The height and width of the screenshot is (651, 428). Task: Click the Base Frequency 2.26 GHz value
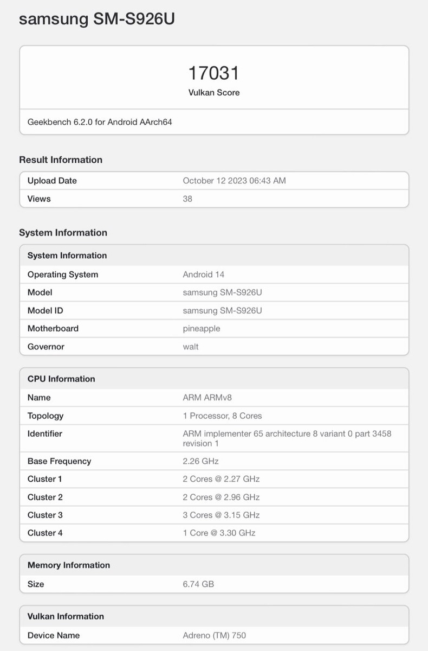[200, 461]
